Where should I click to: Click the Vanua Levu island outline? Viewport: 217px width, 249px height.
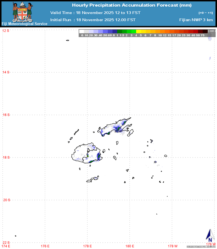coord(114,128)
